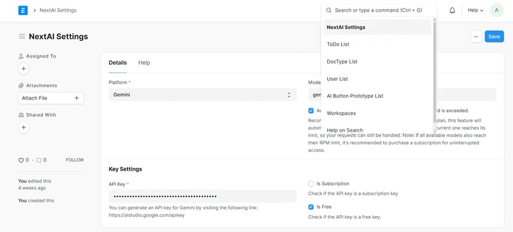Open the Platform dropdown showing Gemini

click(x=202, y=95)
